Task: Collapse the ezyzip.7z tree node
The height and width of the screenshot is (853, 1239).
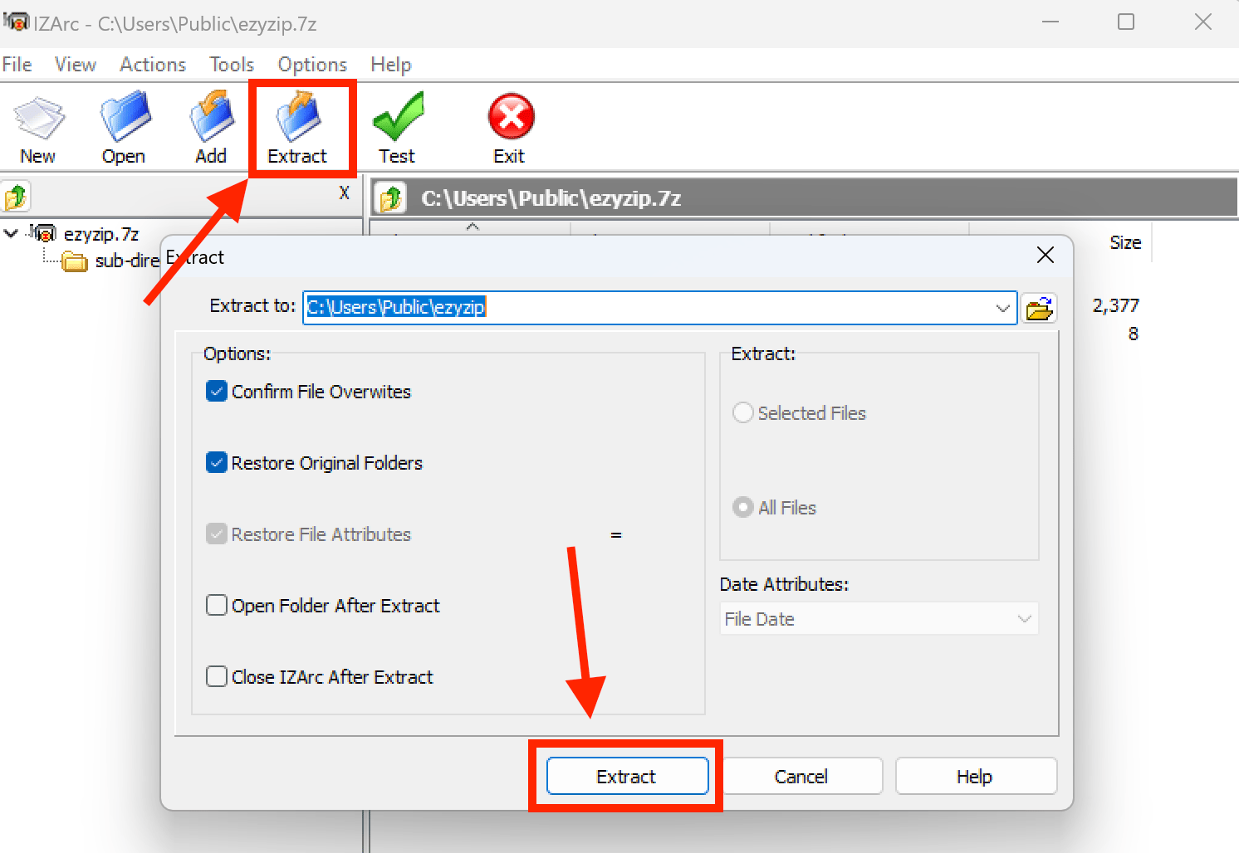Action: point(11,233)
